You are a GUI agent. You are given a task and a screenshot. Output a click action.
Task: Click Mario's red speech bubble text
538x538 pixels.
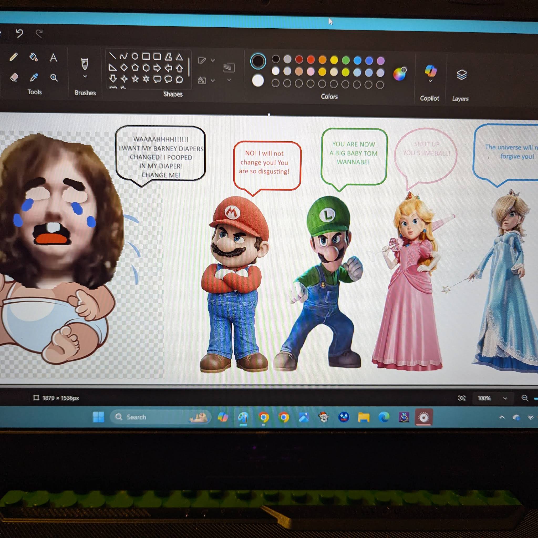coord(264,162)
